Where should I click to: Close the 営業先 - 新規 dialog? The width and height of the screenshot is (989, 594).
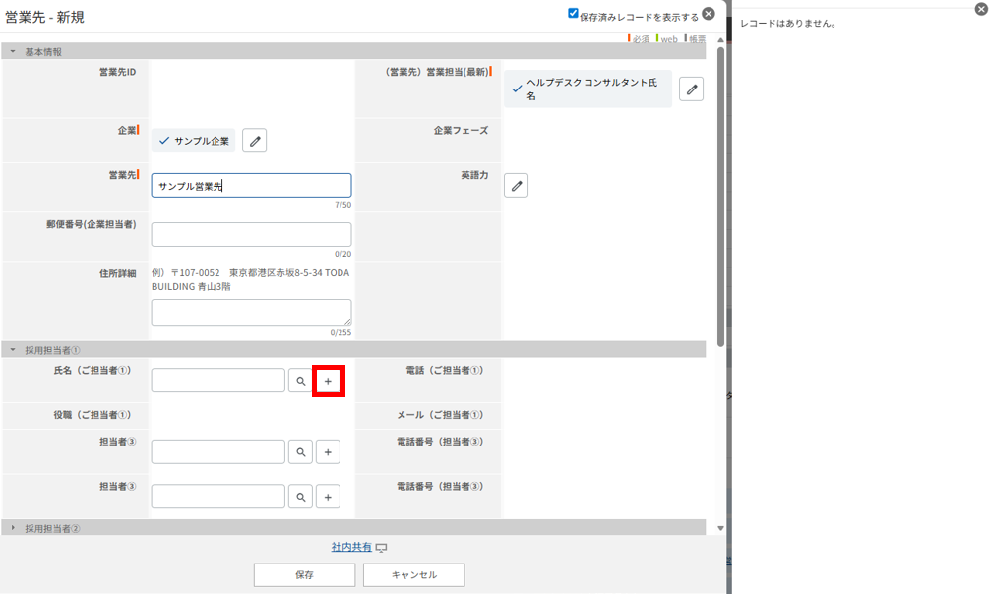708,14
